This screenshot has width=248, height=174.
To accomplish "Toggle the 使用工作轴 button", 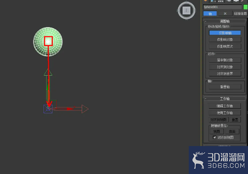I will (225, 113).
